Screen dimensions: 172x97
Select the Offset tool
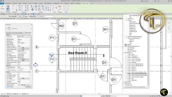[x=36, y=6]
